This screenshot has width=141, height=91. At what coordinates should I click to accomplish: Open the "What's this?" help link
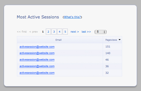pyautogui.click(x=73, y=17)
